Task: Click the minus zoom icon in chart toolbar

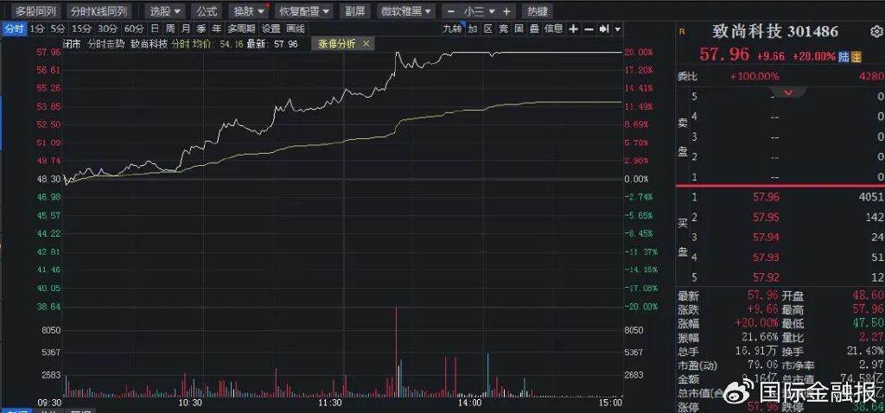Action: tap(589, 29)
